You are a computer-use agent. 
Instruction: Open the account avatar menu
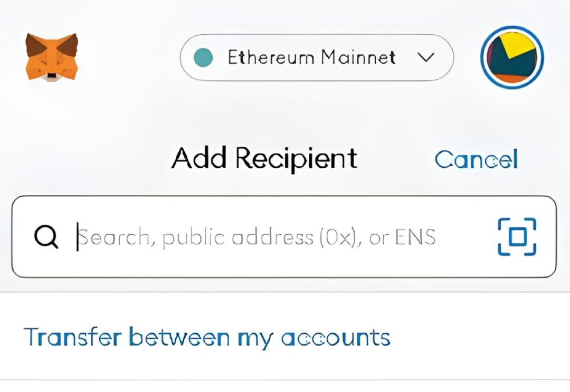tap(512, 57)
